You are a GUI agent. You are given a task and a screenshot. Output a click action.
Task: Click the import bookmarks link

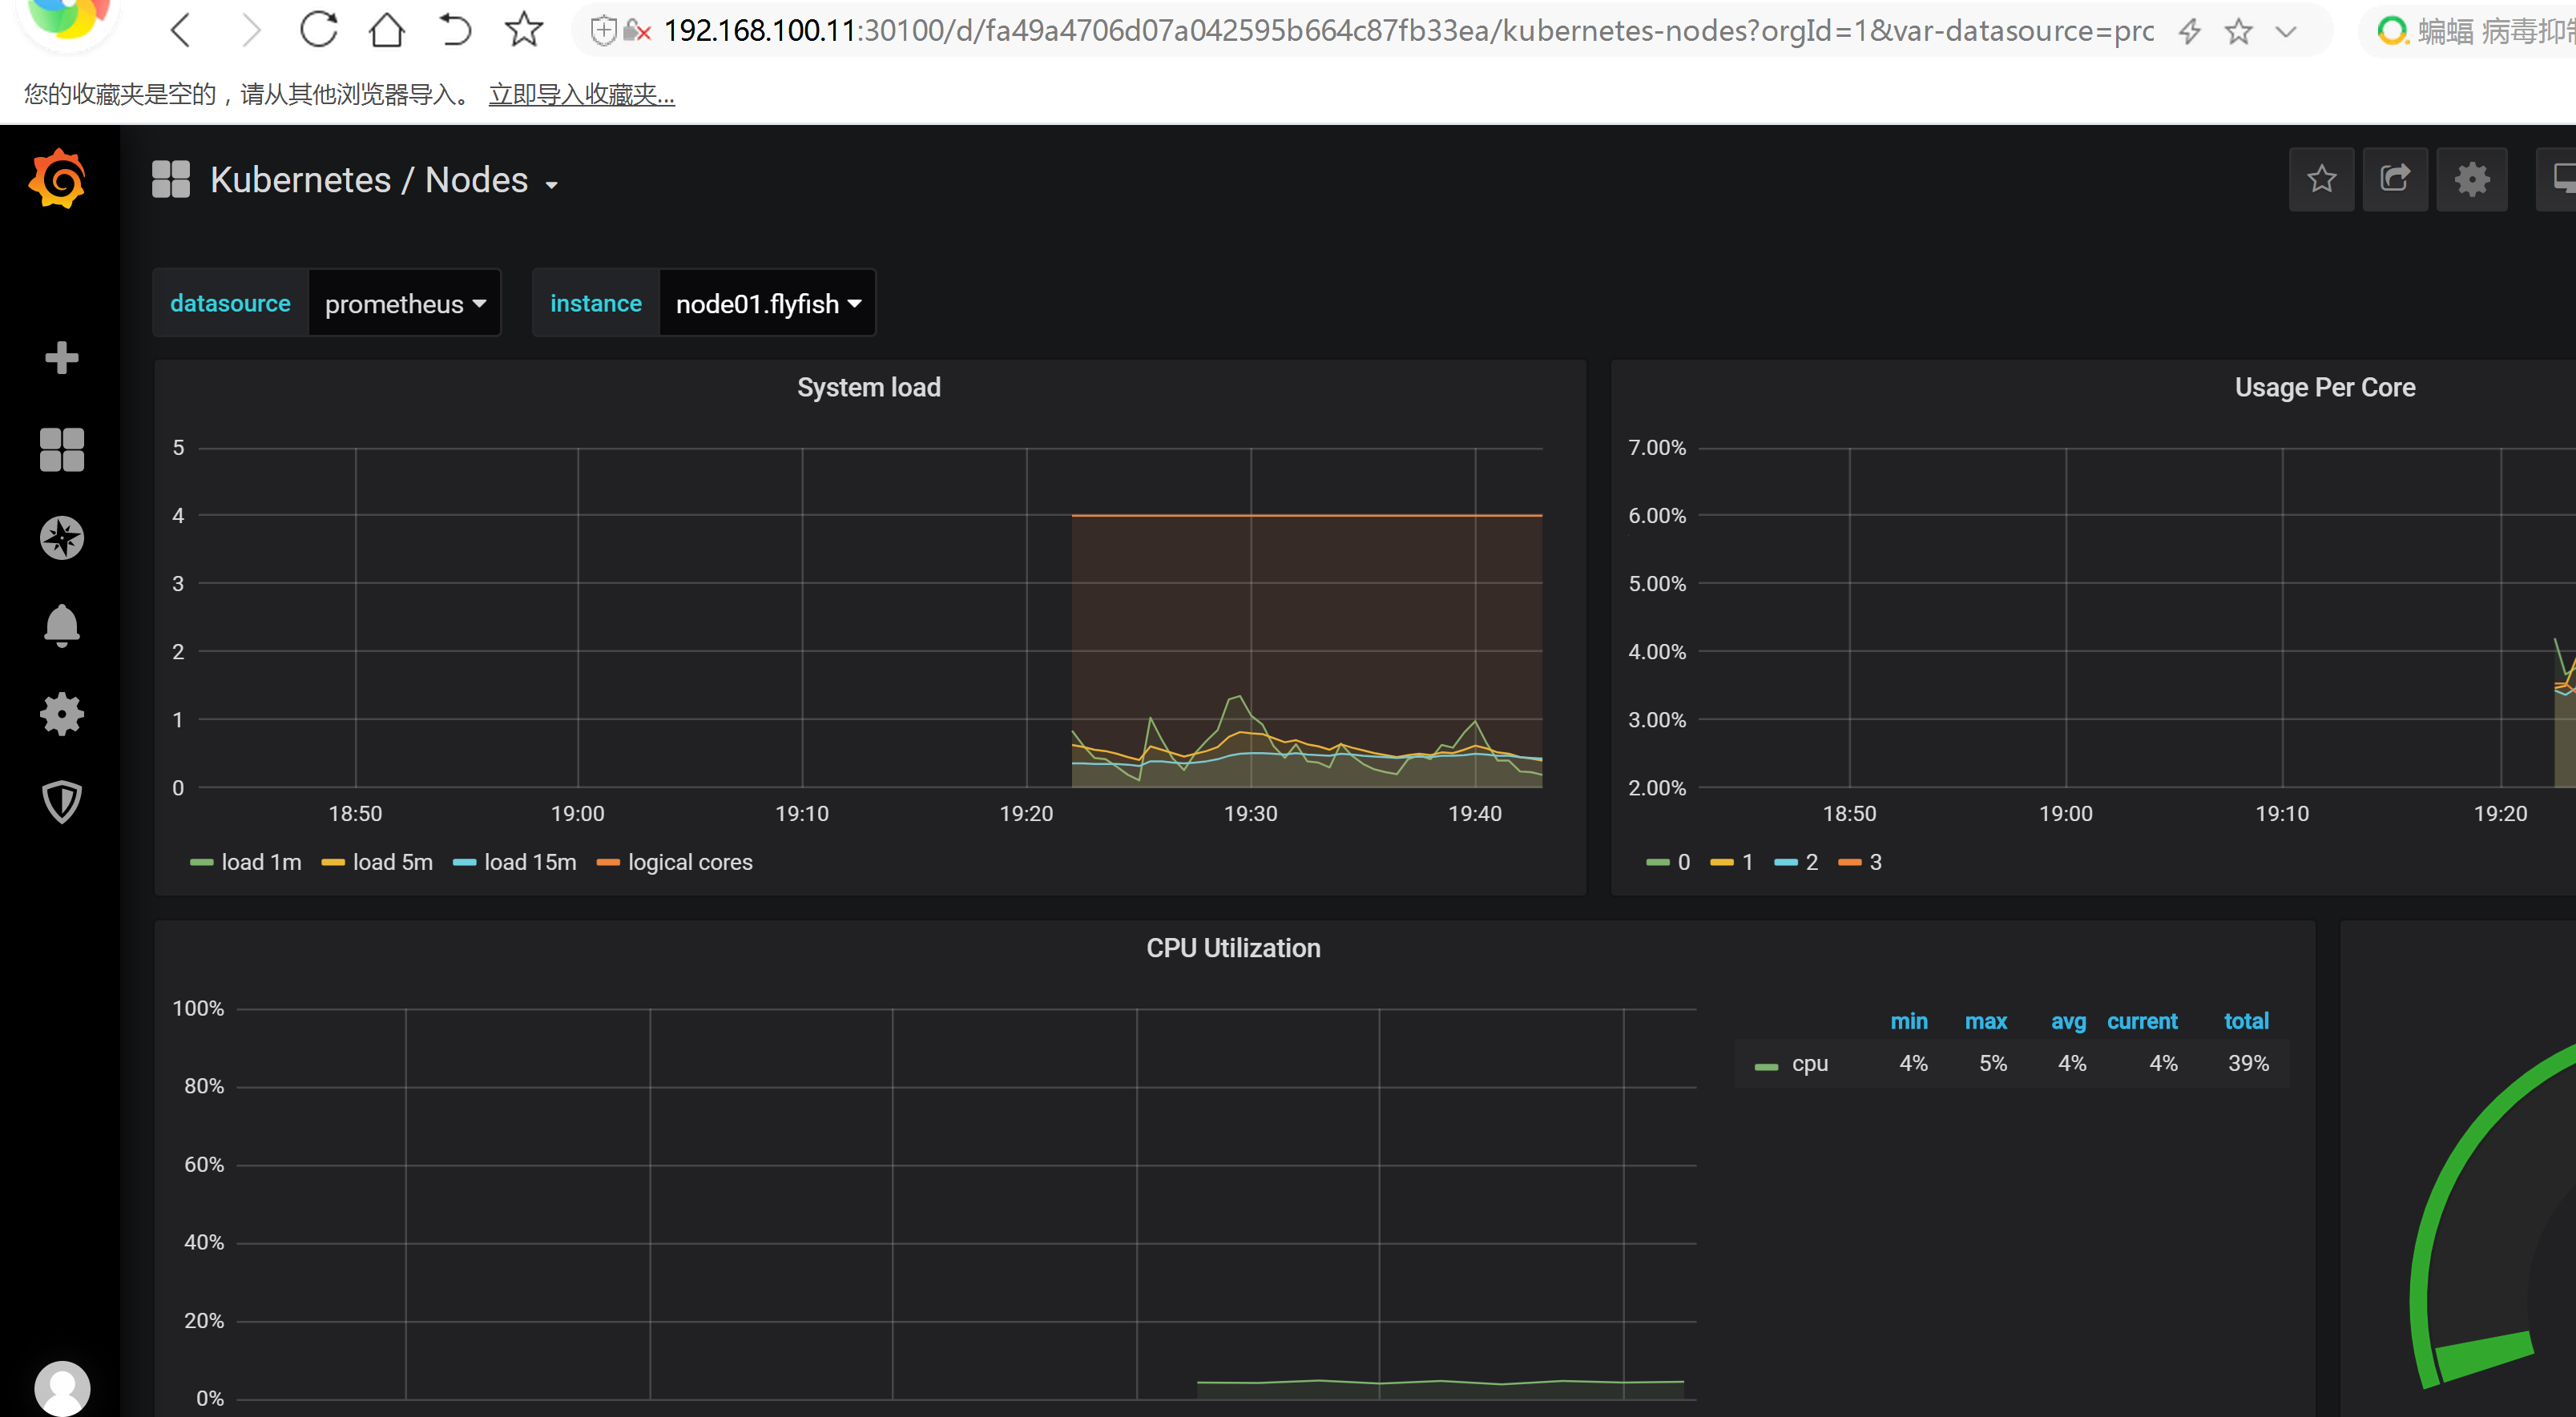pyautogui.click(x=582, y=94)
